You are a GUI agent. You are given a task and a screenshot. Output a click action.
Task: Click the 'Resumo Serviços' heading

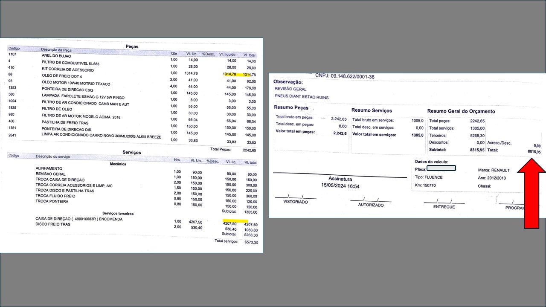click(x=372, y=110)
